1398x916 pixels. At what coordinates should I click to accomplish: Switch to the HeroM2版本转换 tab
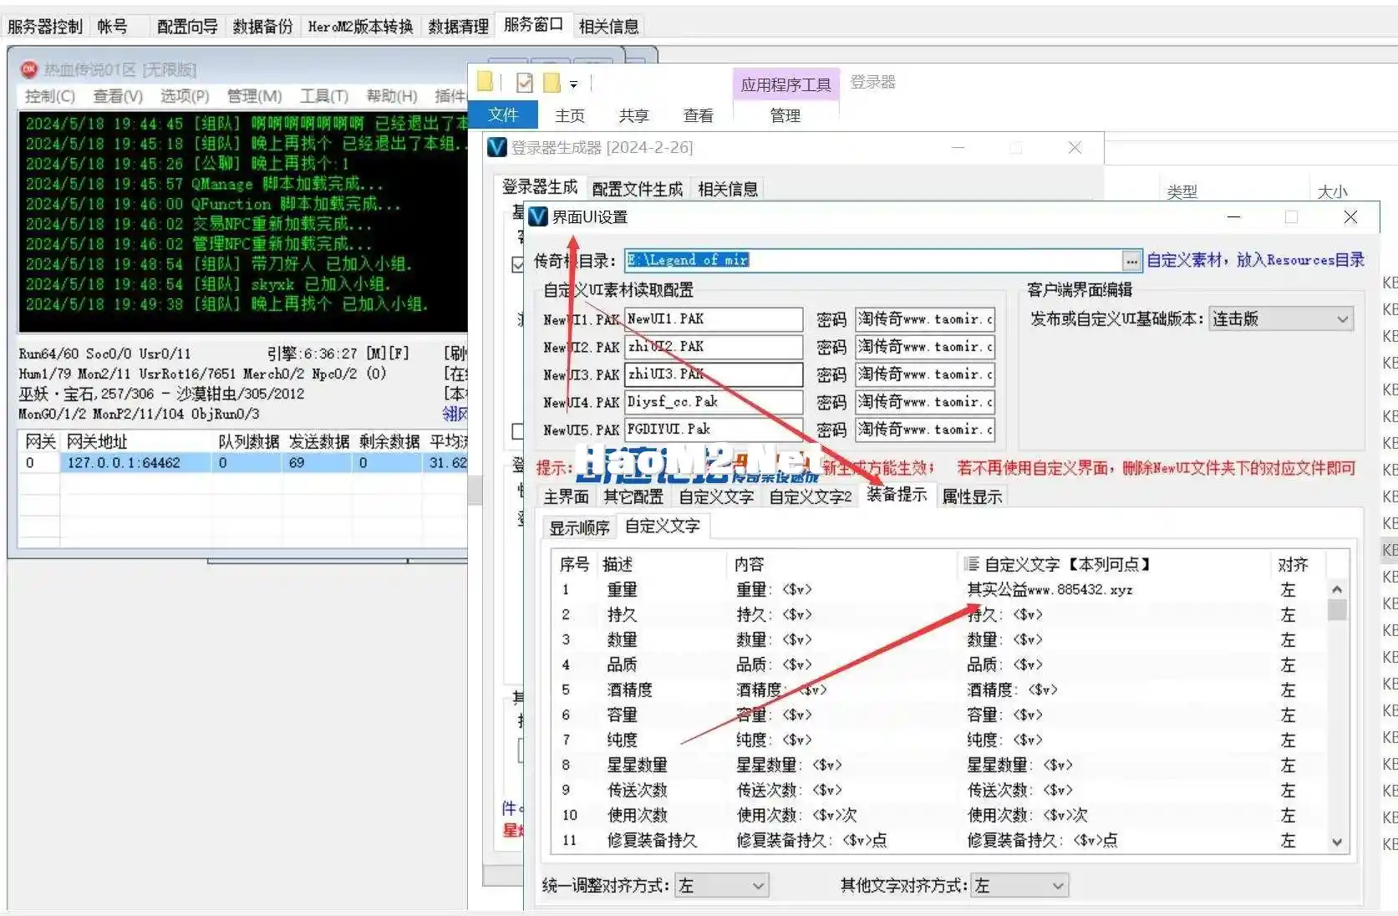tap(361, 27)
